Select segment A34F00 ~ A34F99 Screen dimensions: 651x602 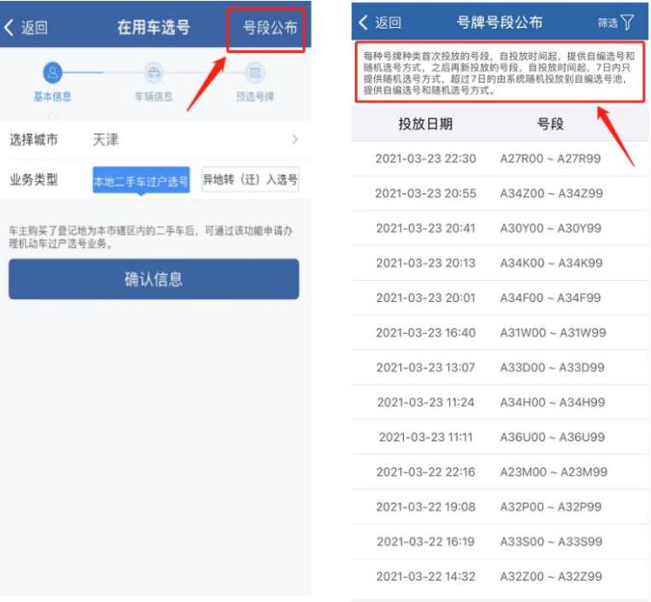tap(550, 298)
